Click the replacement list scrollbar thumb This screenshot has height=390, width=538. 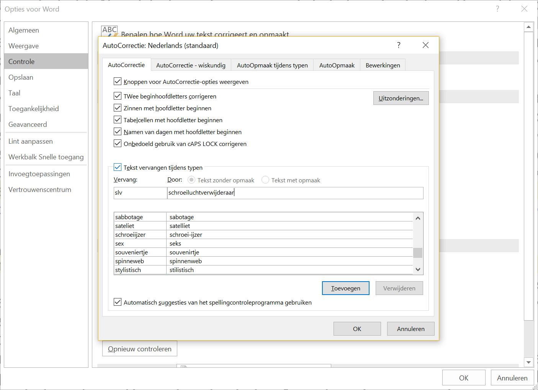coord(418,253)
